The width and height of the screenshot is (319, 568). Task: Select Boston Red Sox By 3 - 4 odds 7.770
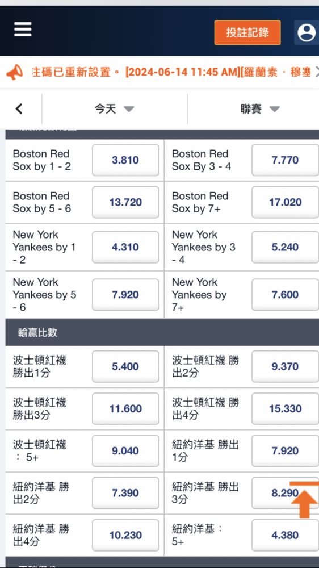(286, 160)
